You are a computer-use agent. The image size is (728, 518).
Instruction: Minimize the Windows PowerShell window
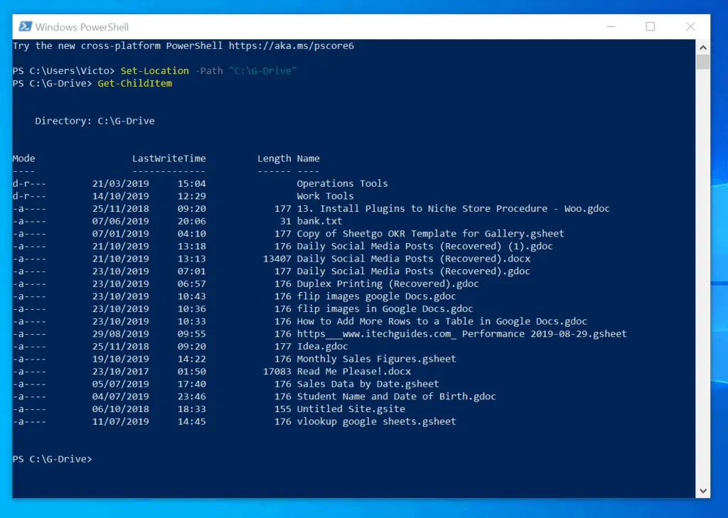click(611, 26)
